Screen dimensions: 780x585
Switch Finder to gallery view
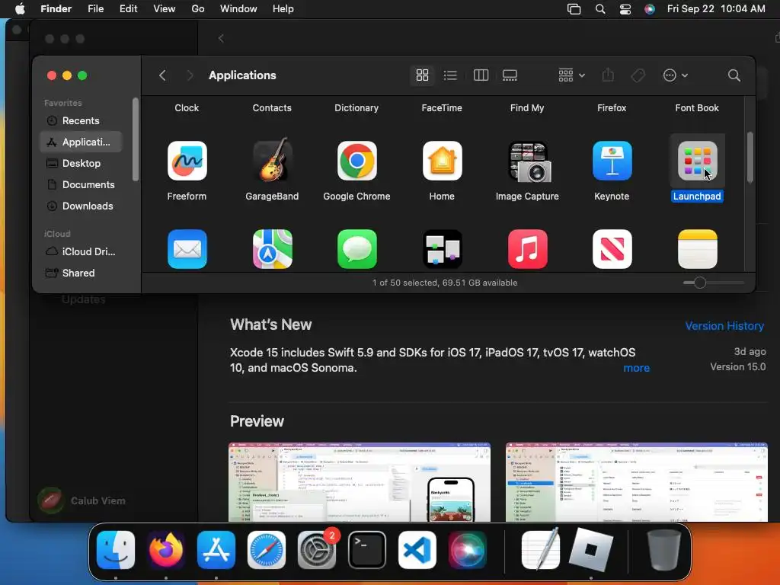(510, 75)
